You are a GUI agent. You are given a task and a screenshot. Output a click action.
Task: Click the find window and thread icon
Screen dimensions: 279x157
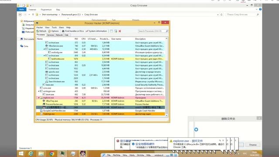[x=116, y=31]
